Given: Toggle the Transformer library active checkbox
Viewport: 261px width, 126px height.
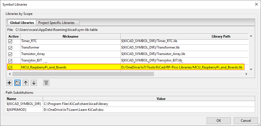Looking at the screenshot, I should [x=10, y=48].
